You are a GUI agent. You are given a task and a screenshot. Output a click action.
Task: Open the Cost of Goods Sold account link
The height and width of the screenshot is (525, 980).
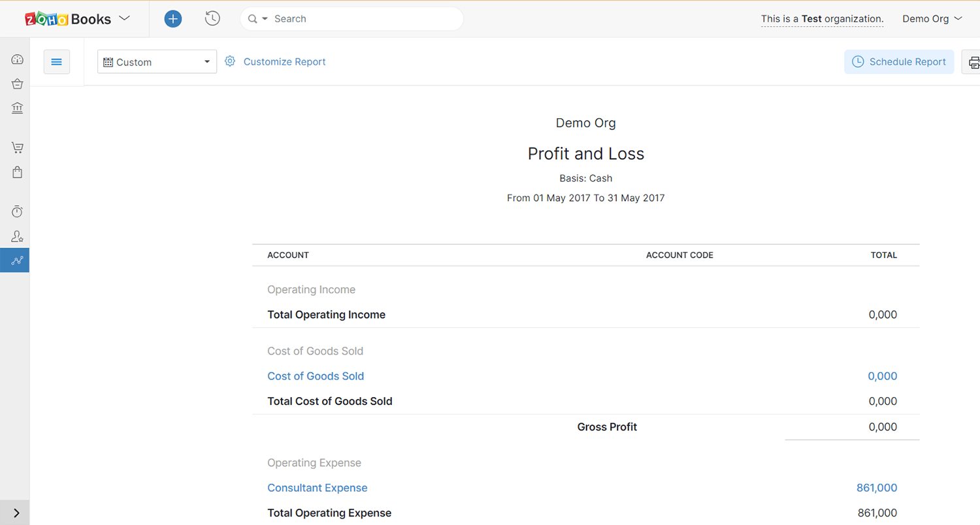(316, 376)
